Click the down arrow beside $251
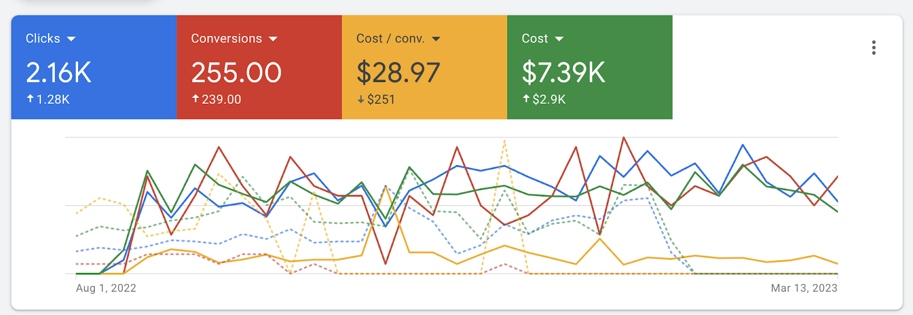This screenshot has width=913, height=315. click(x=361, y=100)
